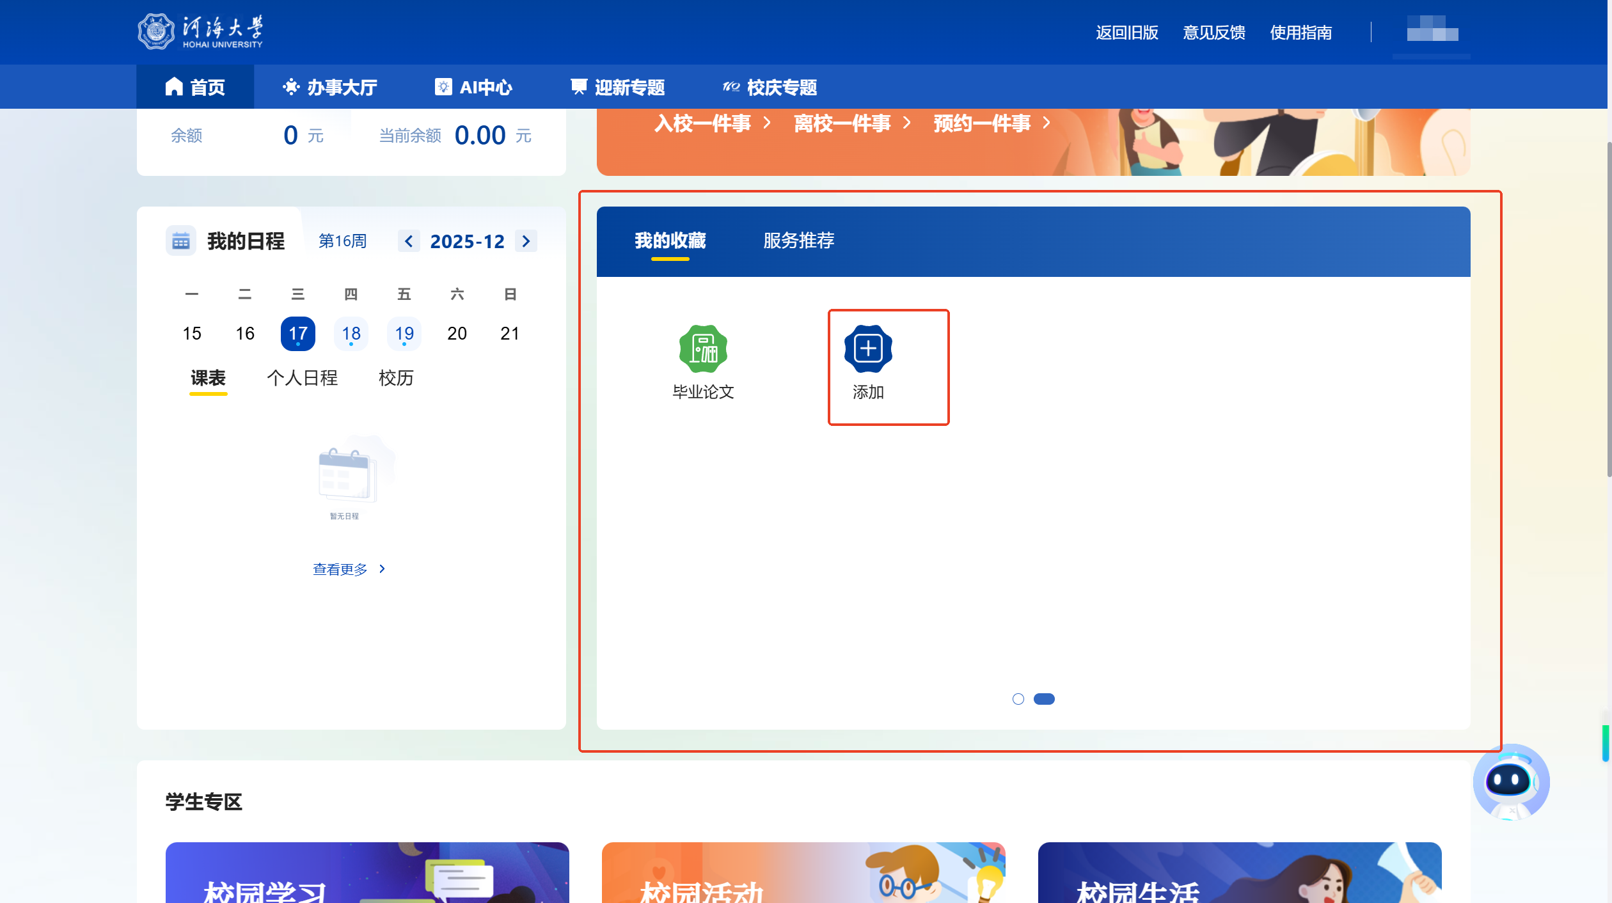This screenshot has height=903, width=1612.
Task: Open the AI robot assistant icon
Action: [x=1510, y=781]
